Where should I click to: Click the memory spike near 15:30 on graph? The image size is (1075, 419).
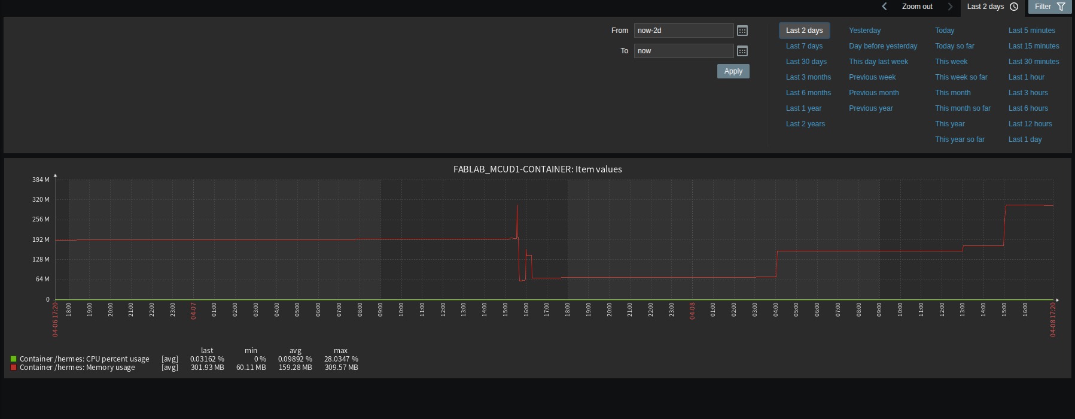coord(517,207)
